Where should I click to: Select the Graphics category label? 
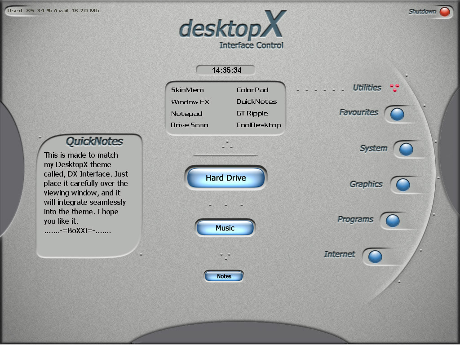366,184
